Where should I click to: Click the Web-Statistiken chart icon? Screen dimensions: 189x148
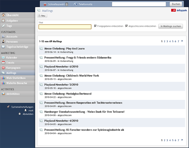(x=3, y=78)
